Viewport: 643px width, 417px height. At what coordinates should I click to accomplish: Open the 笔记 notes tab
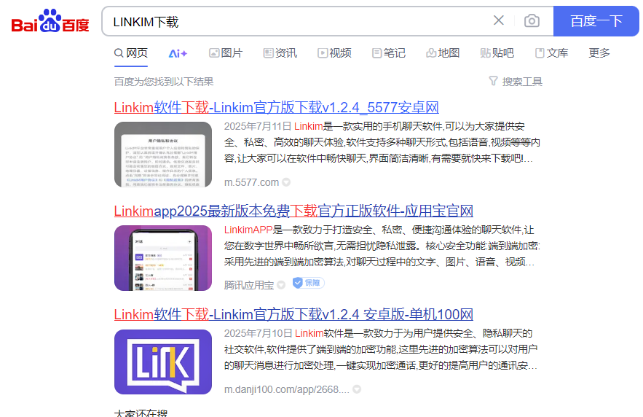[388, 53]
